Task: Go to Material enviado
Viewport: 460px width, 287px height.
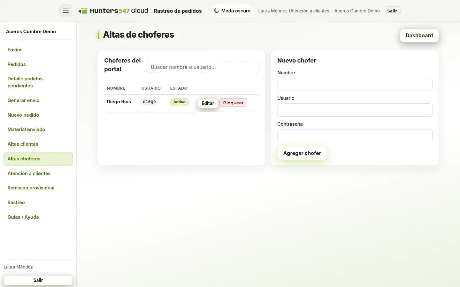Action: point(38,129)
